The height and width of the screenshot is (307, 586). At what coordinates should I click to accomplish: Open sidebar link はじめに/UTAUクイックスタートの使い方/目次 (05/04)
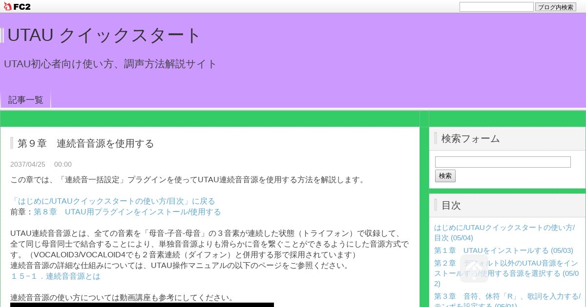tap(504, 232)
